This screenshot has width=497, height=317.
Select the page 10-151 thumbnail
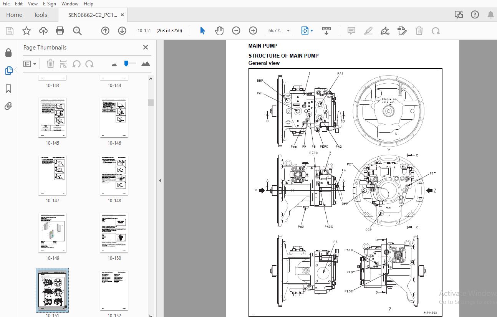click(52, 290)
